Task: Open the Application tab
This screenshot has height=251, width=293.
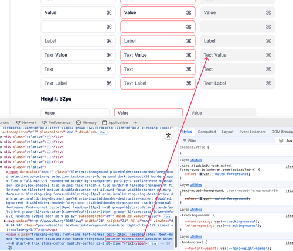Action: [115, 122]
